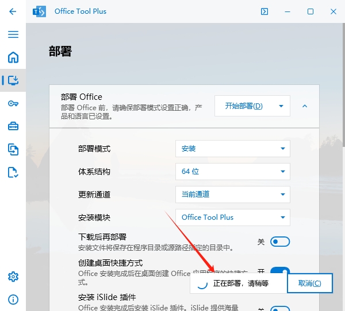
Task: Open the deployment mode dropdown
Action: [x=232, y=149]
